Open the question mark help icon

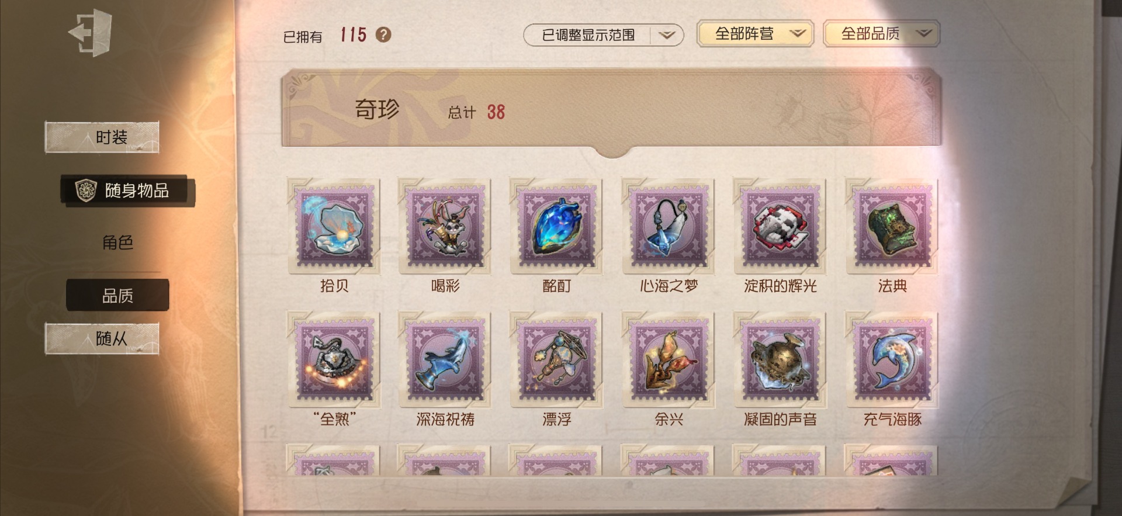pos(383,35)
